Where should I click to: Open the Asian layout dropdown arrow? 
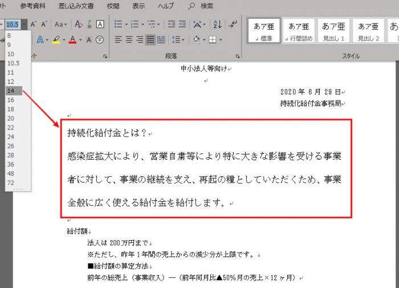coord(204,25)
